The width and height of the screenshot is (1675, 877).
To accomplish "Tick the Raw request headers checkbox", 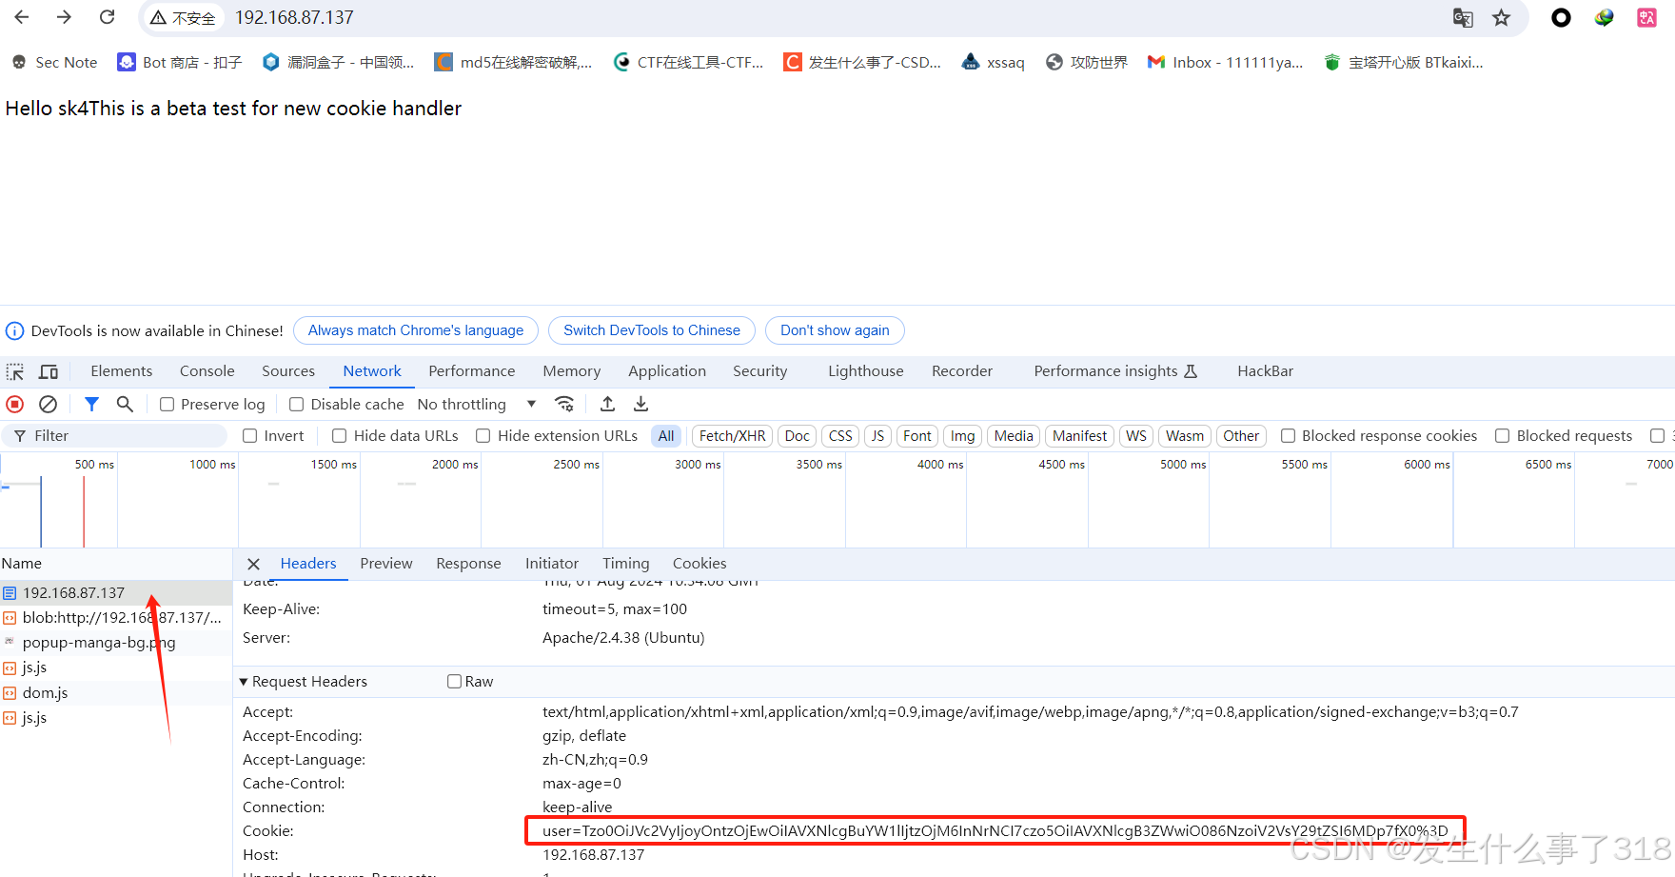I will click(455, 682).
